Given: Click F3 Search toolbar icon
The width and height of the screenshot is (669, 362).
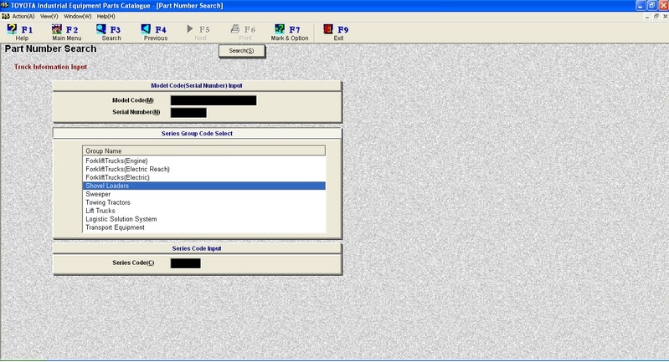Looking at the screenshot, I should point(110,33).
